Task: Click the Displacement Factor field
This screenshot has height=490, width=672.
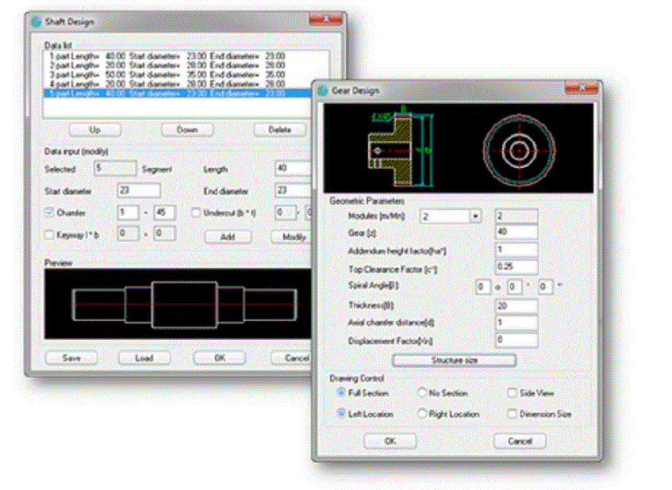Action: [x=516, y=340]
